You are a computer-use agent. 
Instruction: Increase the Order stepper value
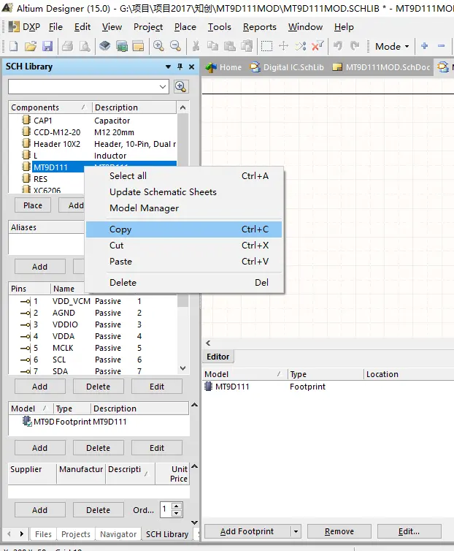[x=177, y=506]
